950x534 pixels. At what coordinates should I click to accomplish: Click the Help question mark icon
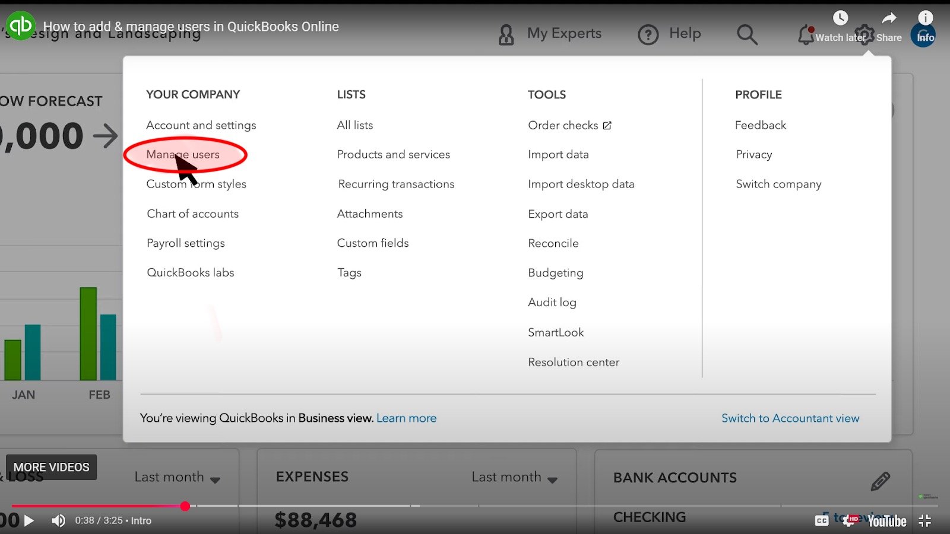[x=648, y=35]
